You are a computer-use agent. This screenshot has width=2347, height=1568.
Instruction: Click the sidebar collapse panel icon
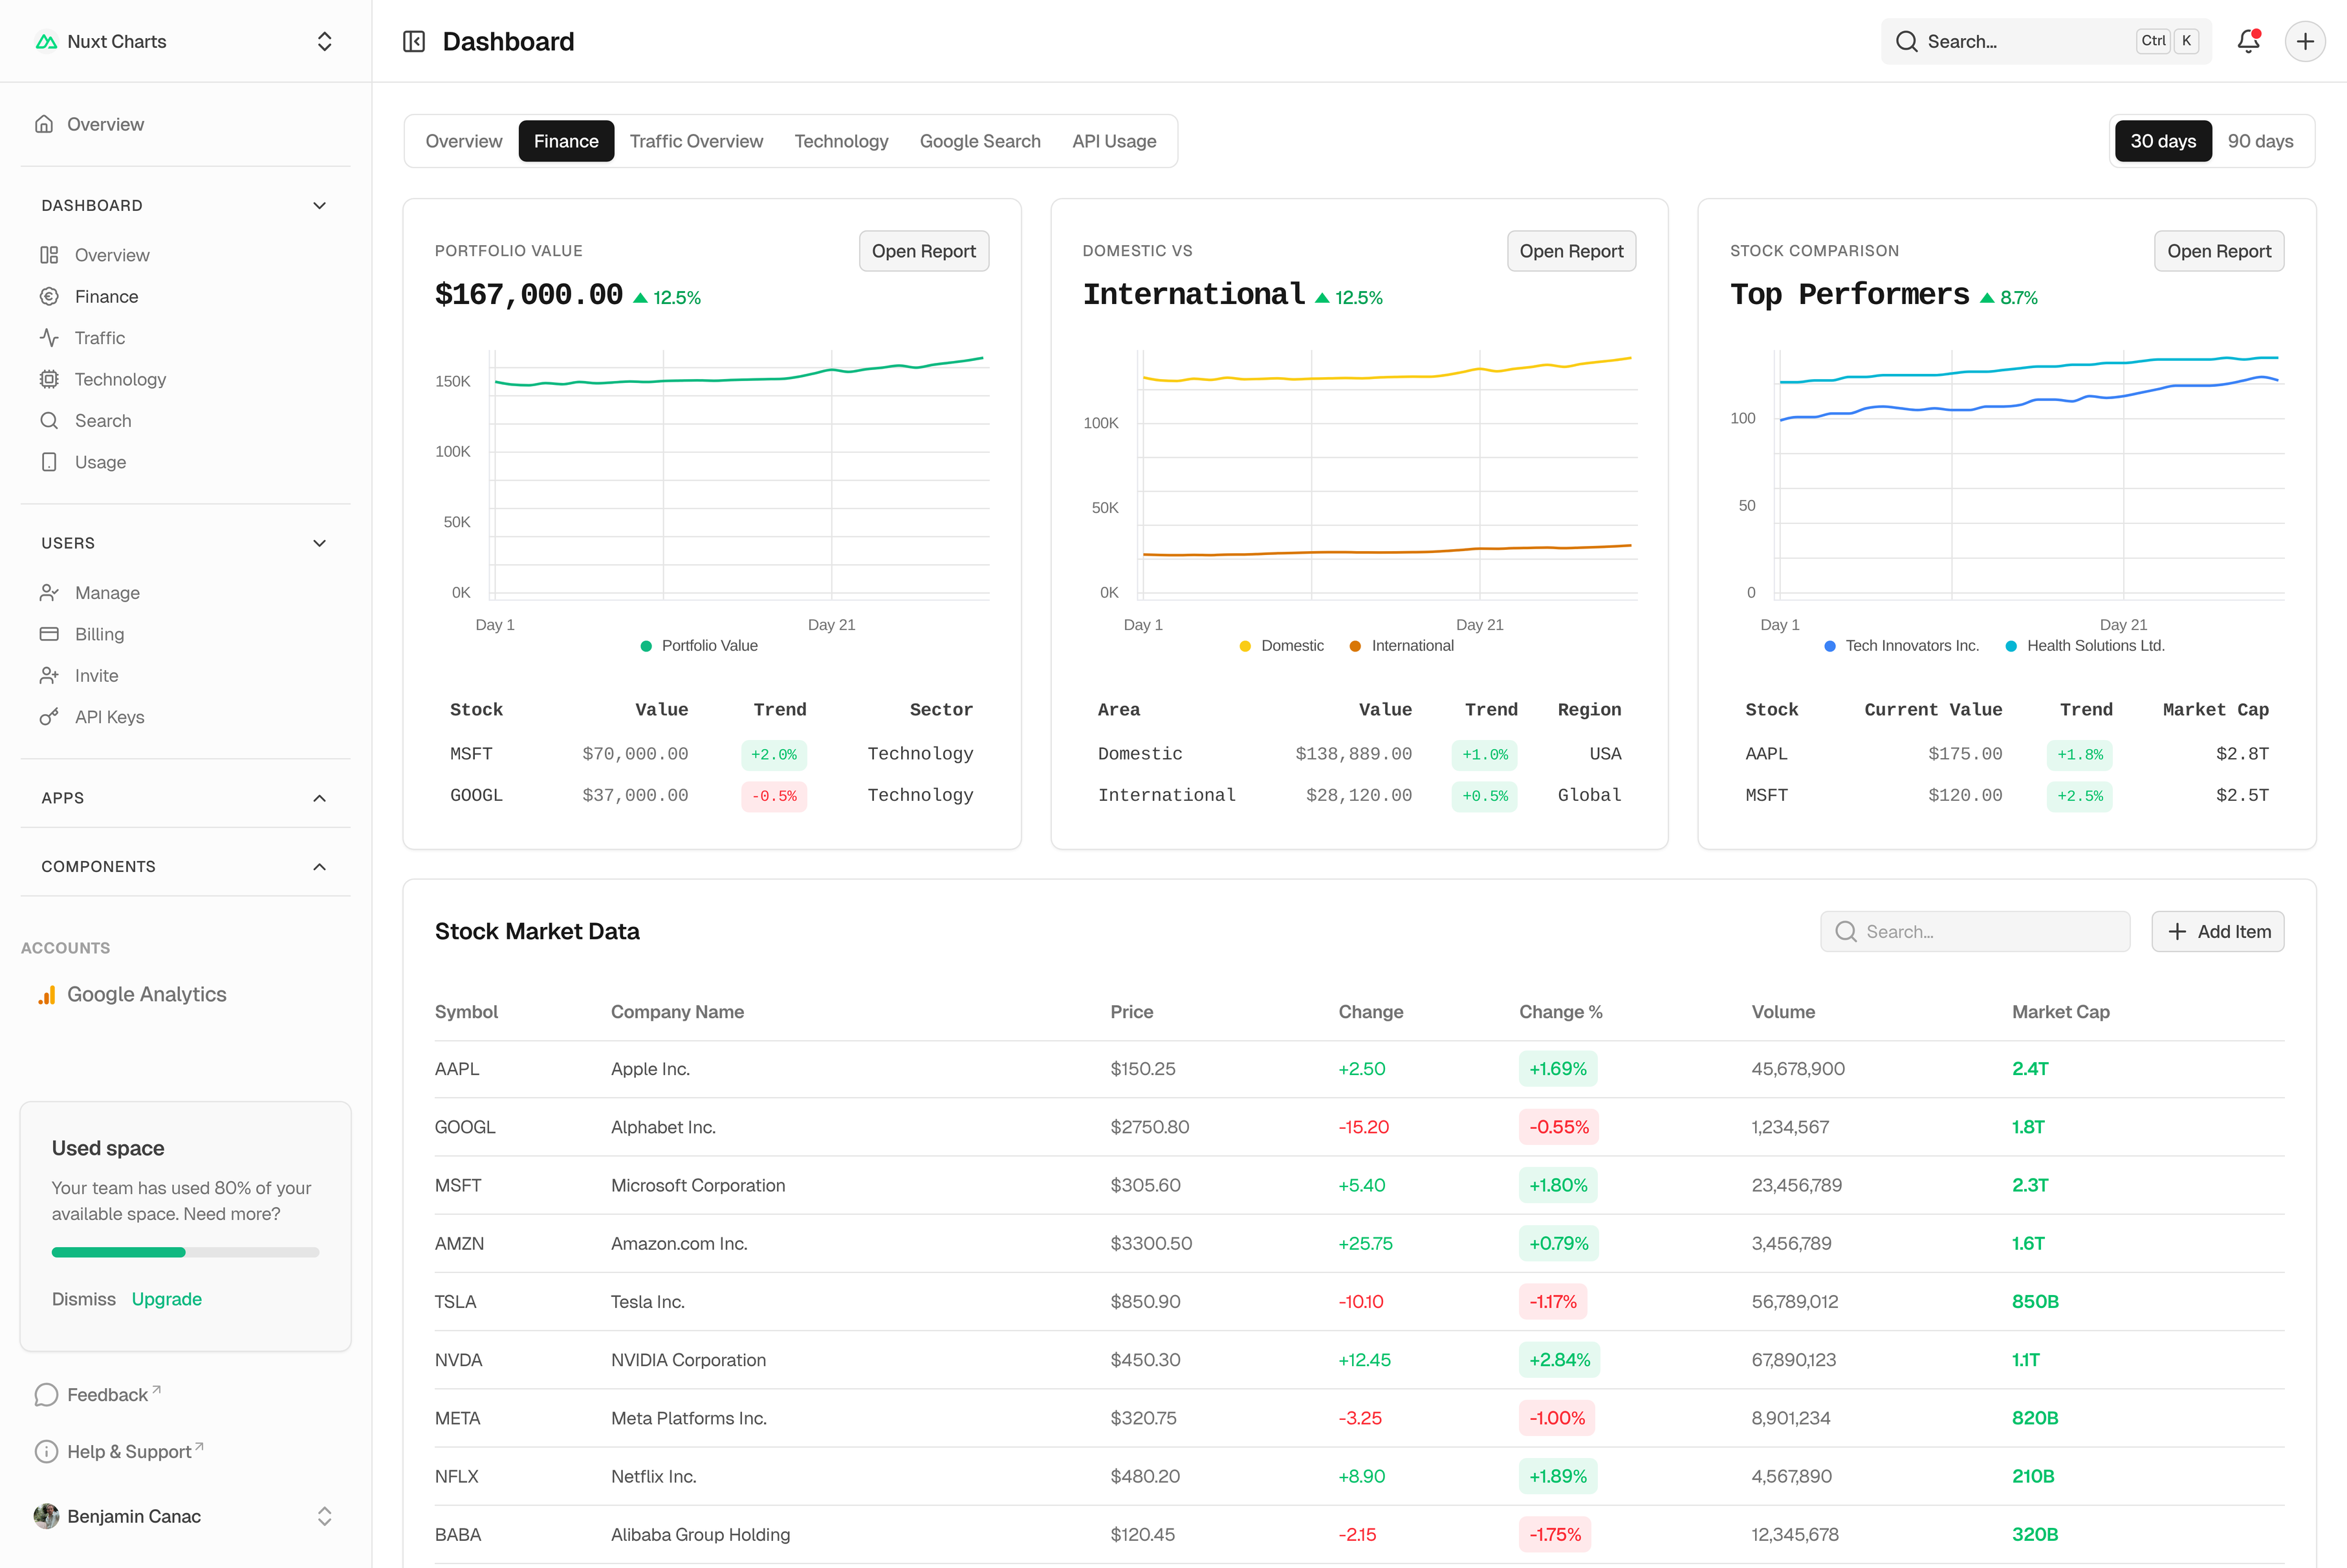click(x=414, y=41)
